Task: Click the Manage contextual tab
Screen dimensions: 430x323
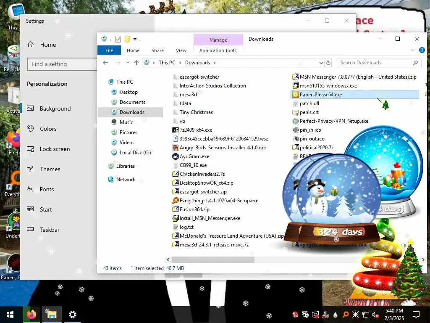Action: coord(218,40)
